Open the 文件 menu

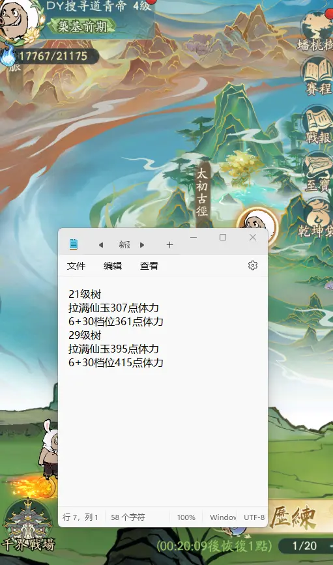pyautogui.click(x=76, y=266)
